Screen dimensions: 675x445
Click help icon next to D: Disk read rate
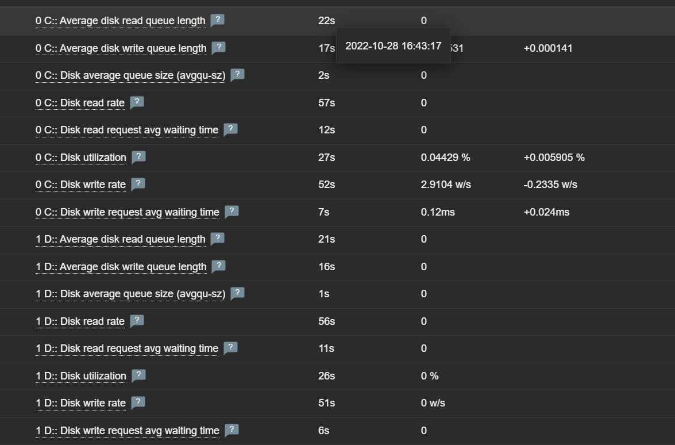coord(137,321)
